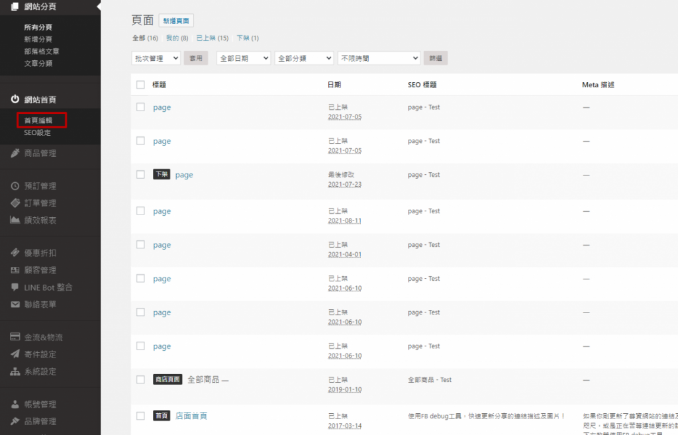Open the 不限時間 dropdown

point(379,58)
